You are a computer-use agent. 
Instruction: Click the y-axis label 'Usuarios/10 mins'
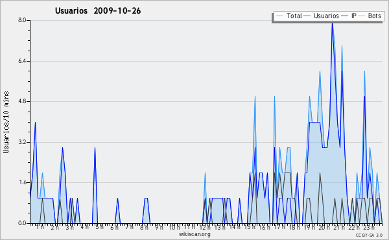[x=6, y=122]
